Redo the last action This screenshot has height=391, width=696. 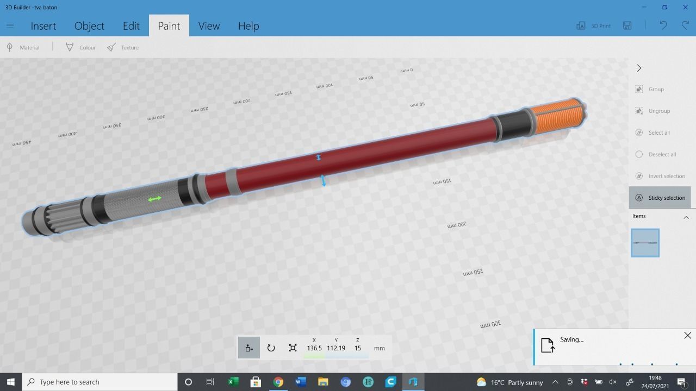(x=685, y=26)
